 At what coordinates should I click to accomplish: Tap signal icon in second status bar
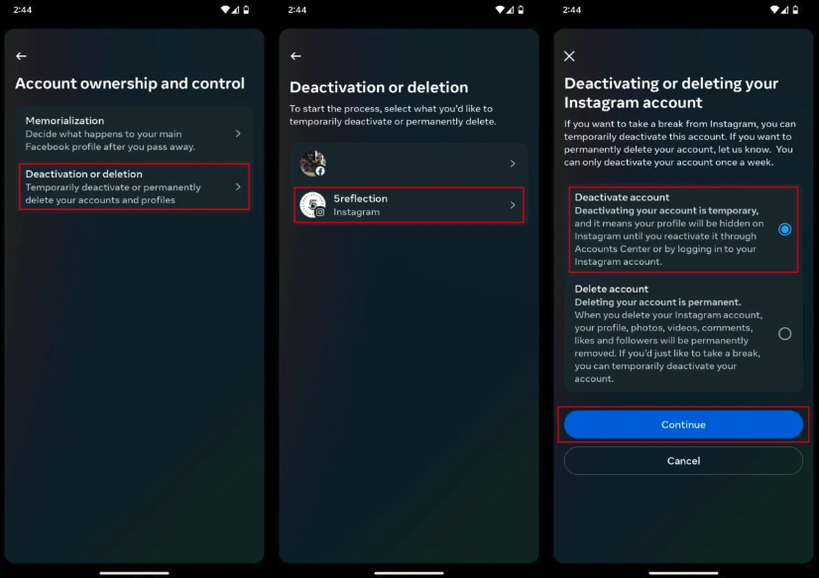[510, 9]
